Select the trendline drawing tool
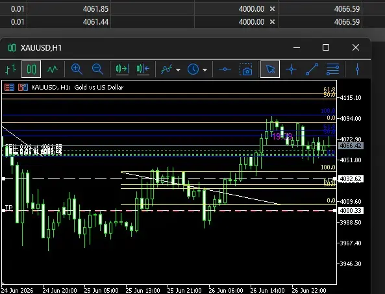The height and width of the screenshot is (294, 385). coord(312,69)
